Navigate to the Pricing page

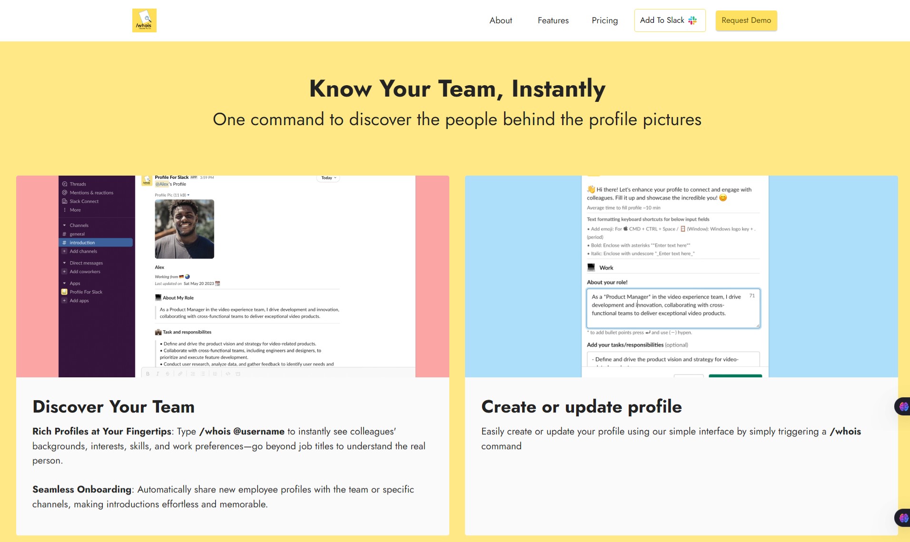[x=604, y=20]
